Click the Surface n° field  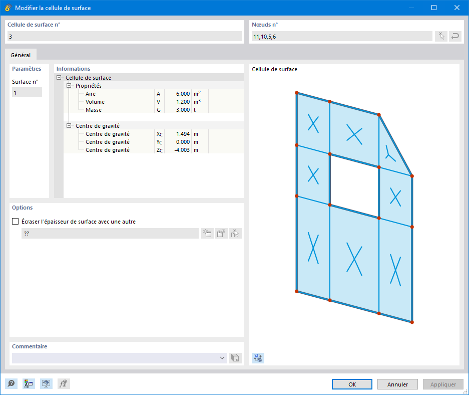pyautogui.click(x=27, y=93)
